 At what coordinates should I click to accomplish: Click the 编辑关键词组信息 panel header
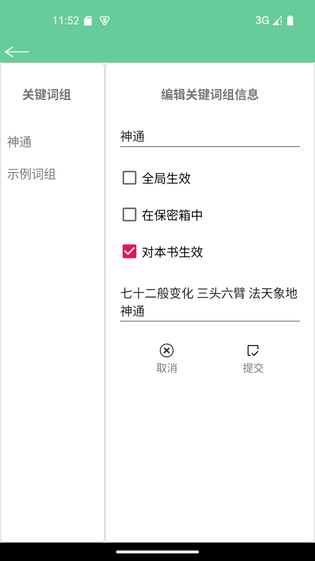tap(209, 95)
